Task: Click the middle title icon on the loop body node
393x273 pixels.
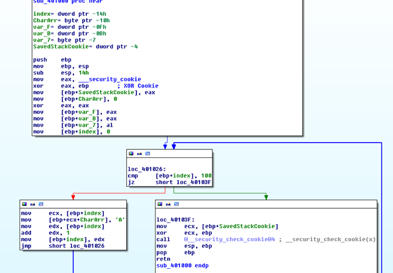Action: pos(32,204)
